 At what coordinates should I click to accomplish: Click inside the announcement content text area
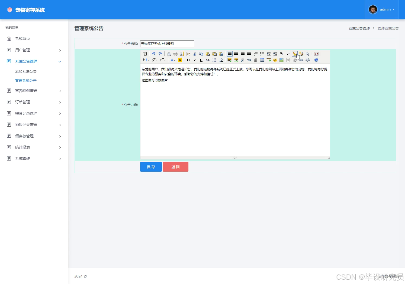[235, 110]
